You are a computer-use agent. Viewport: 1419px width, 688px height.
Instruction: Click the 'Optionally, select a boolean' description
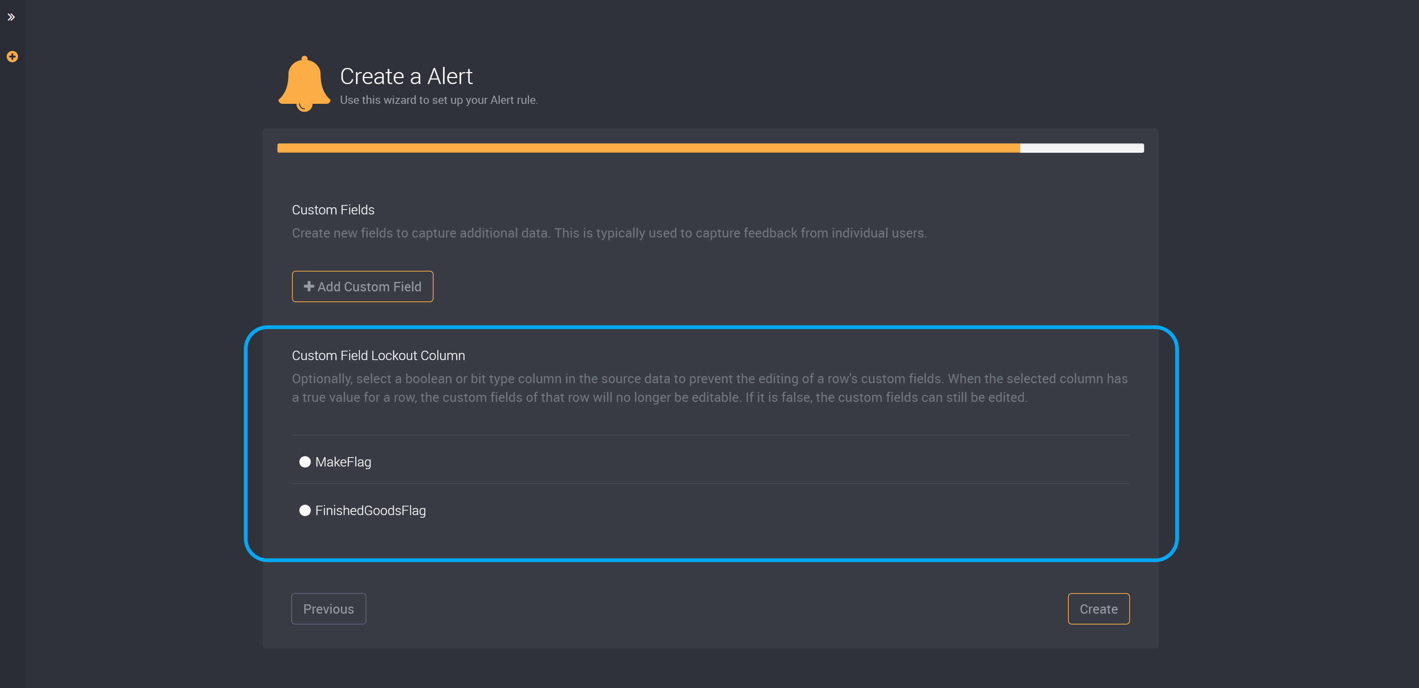pyautogui.click(x=710, y=388)
